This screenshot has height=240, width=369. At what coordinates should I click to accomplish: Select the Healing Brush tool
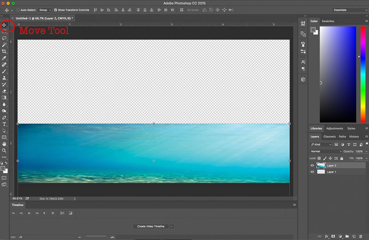4,64
